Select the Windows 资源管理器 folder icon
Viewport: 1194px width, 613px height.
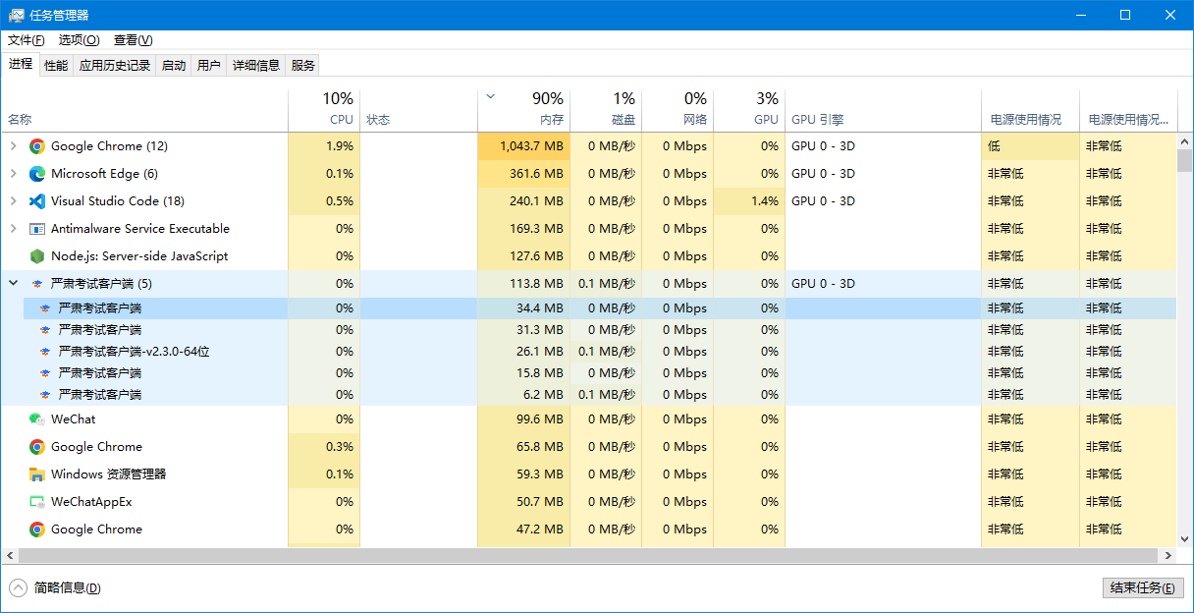[x=37, y=474]
